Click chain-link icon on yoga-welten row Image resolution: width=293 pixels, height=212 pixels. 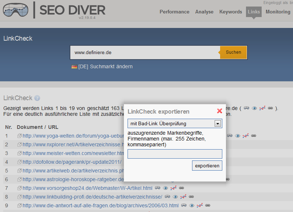click(x=254, y=135)
